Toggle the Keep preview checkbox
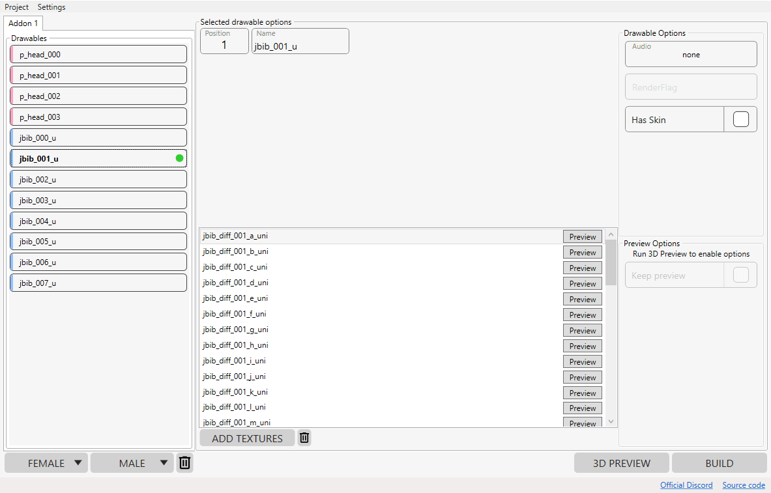This screenshot has width=771, height=493. (x=740, y=275)
